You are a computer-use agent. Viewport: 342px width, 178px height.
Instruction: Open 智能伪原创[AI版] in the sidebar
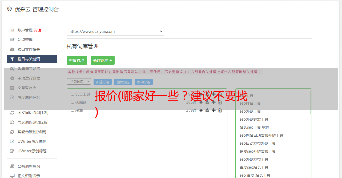click(x=32, y=132)
